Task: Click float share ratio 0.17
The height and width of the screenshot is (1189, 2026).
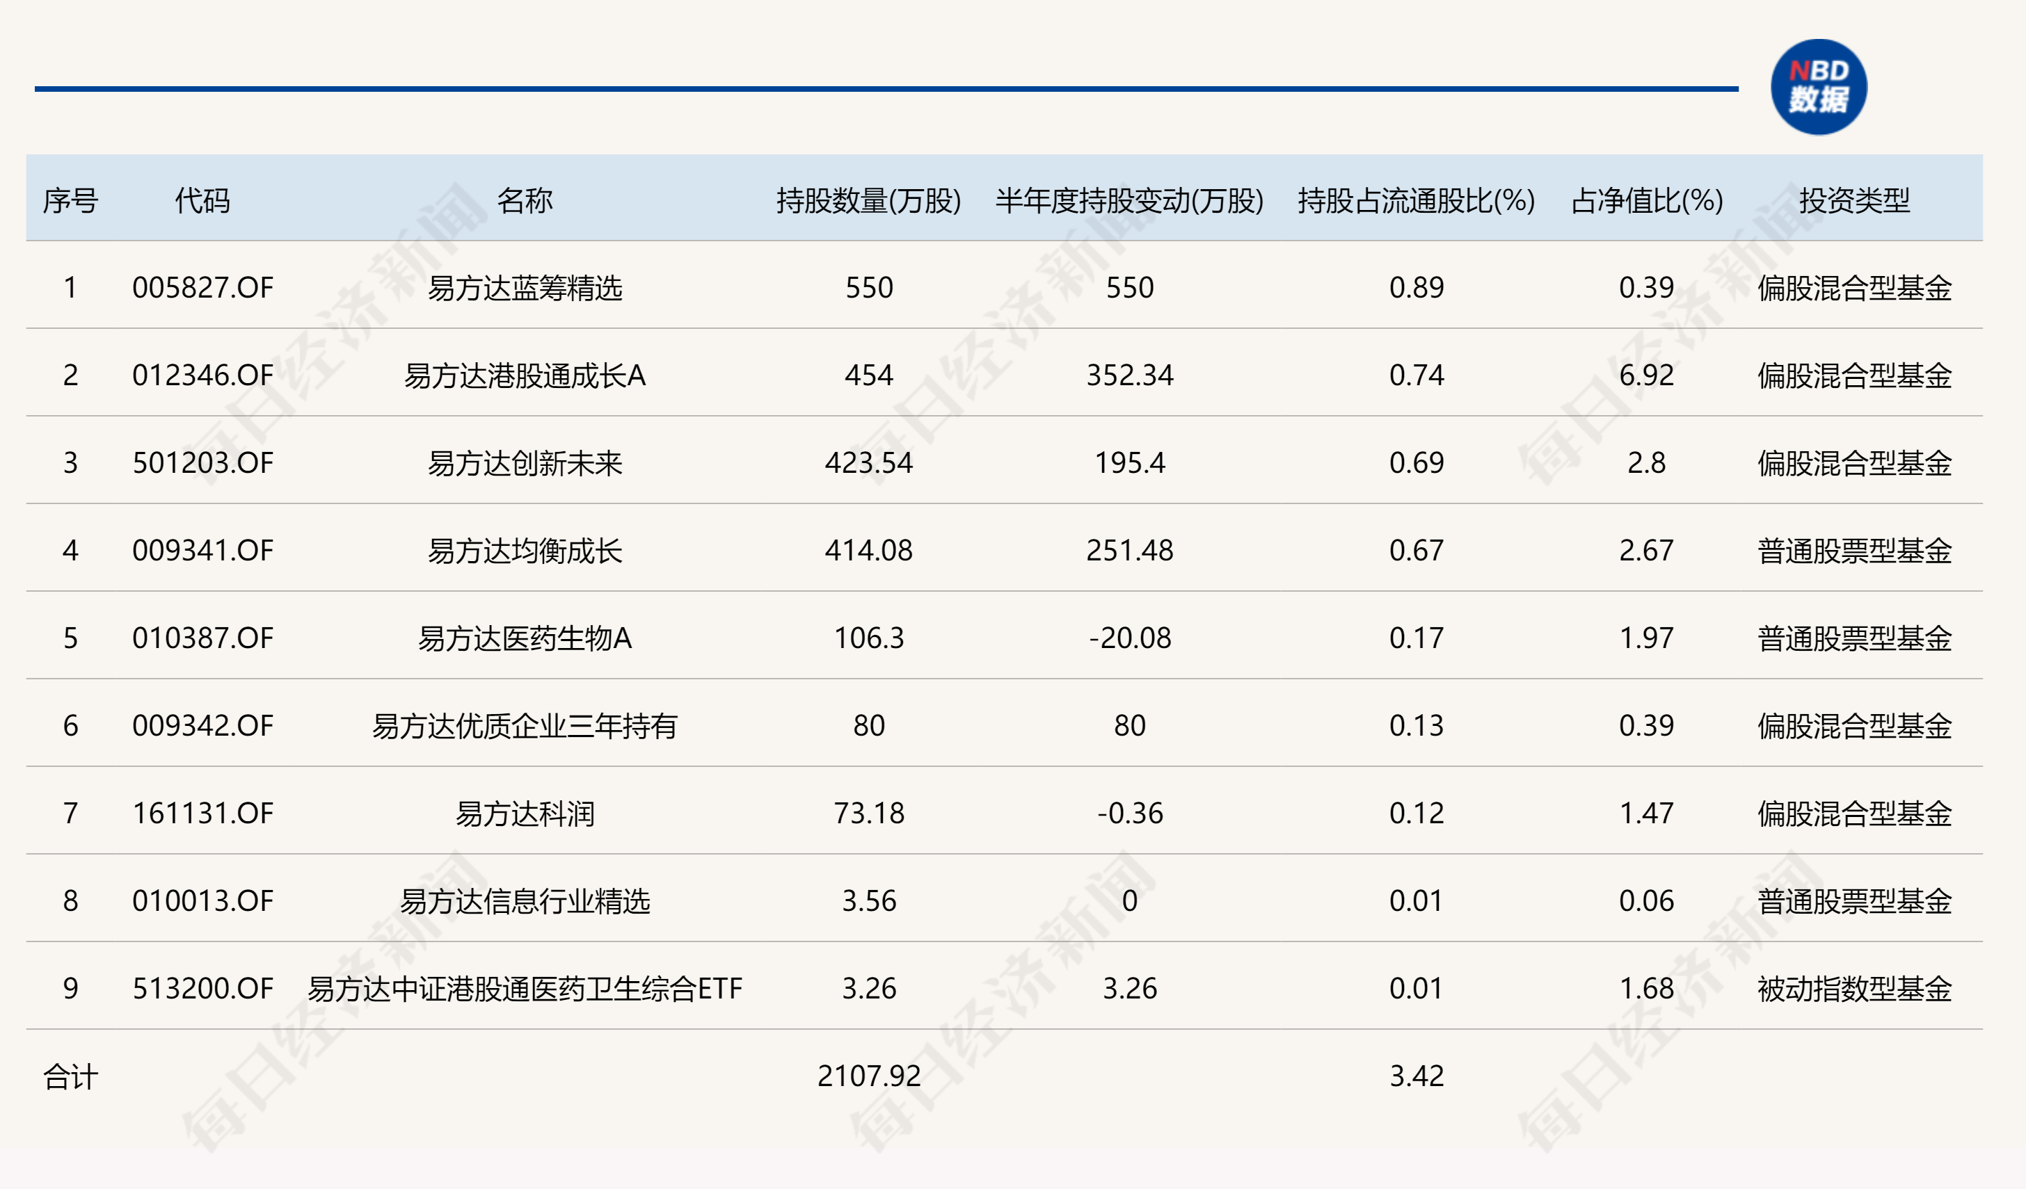Action: [x=1417, y=638]
